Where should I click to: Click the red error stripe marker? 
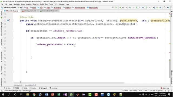169,53
